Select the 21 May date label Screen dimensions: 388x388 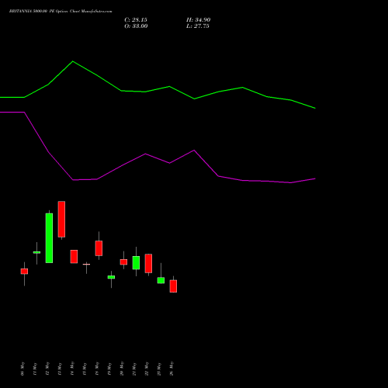tap(134, 369)
